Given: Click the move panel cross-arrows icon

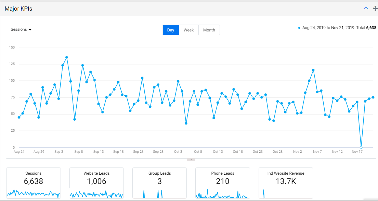Looking at the screenshot, I should pyautogui.click(x=375, y=9).
